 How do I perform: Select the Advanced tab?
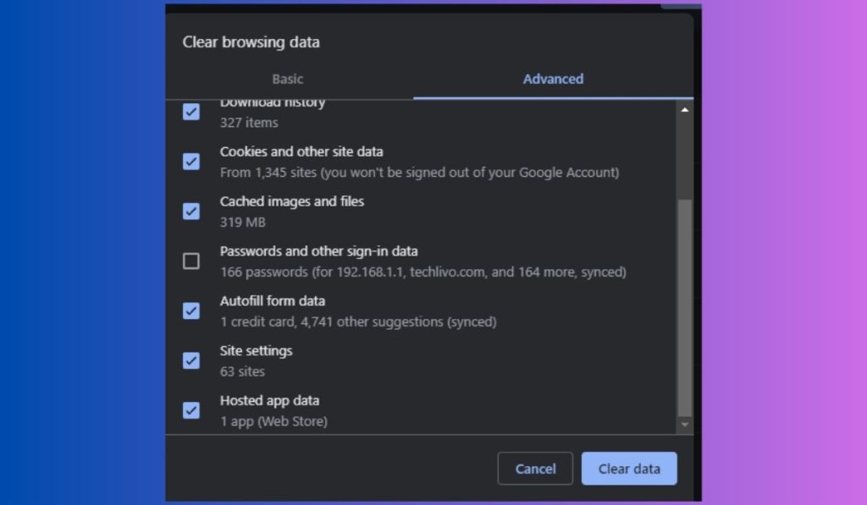click(x=553, y=79)
